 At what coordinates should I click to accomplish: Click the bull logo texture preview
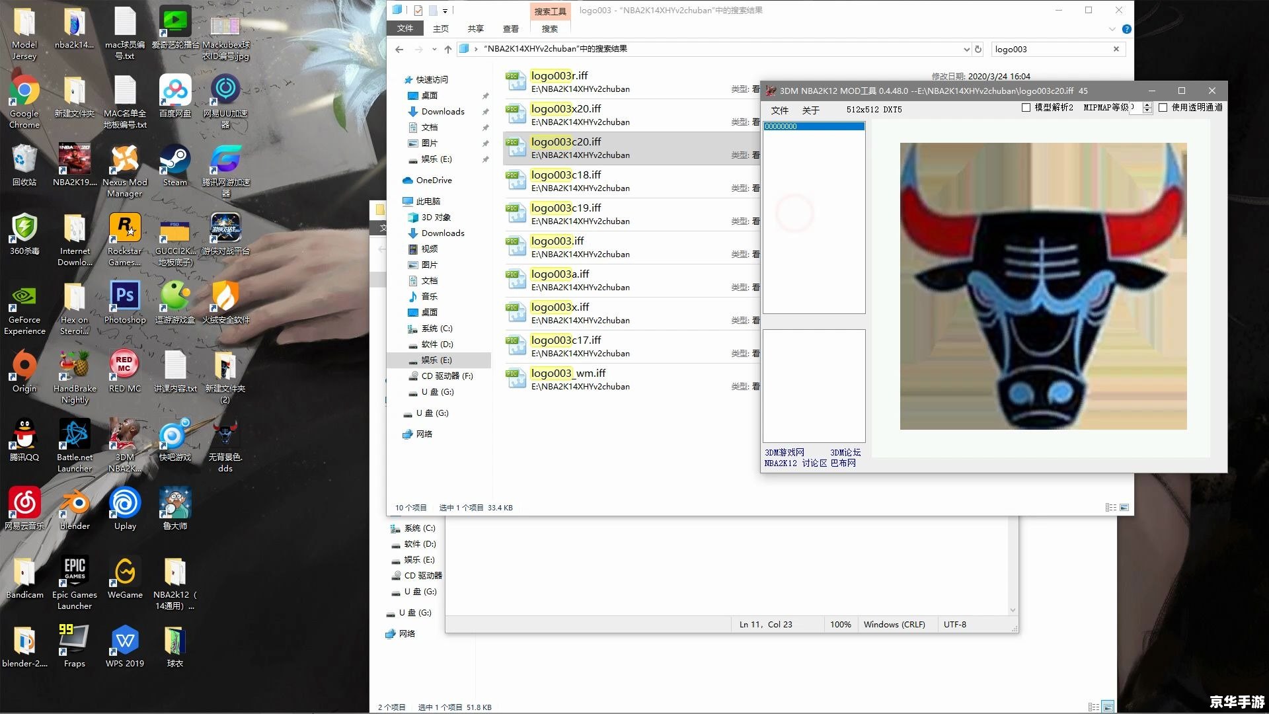[x=1043, y=286]
